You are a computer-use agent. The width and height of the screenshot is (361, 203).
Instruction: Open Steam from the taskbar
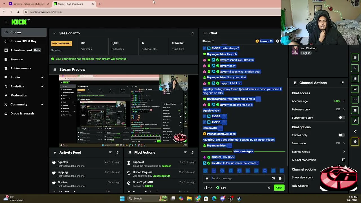(x=239, y=198)
